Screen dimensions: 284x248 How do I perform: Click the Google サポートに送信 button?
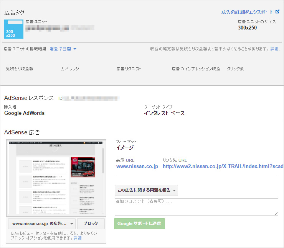click(139, 224)
